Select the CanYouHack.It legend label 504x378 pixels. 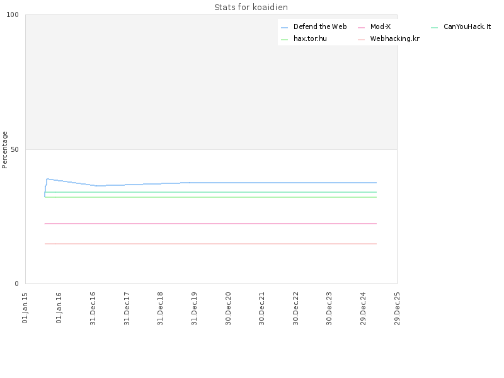pyautogui.click(x=467, y=26)
